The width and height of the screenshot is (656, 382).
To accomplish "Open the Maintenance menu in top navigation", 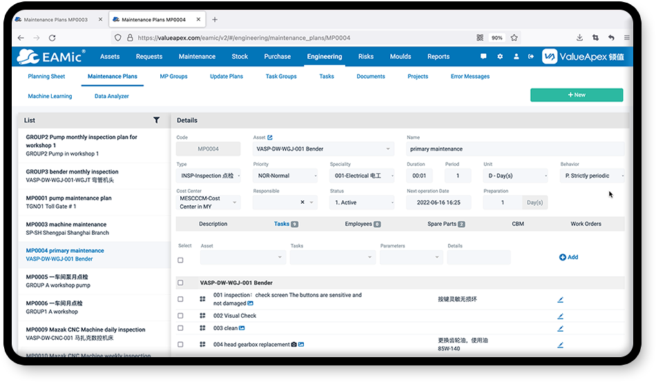I will pos(197,57).
